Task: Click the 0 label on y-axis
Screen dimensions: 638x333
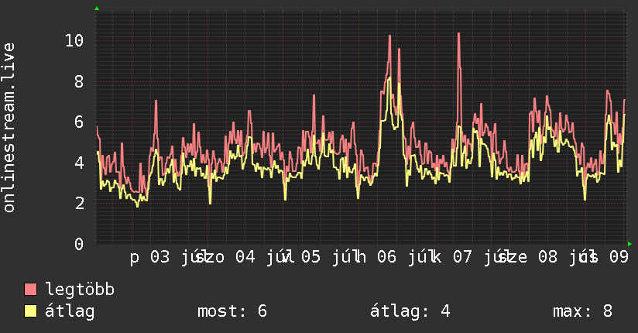Action: [79, 244]
